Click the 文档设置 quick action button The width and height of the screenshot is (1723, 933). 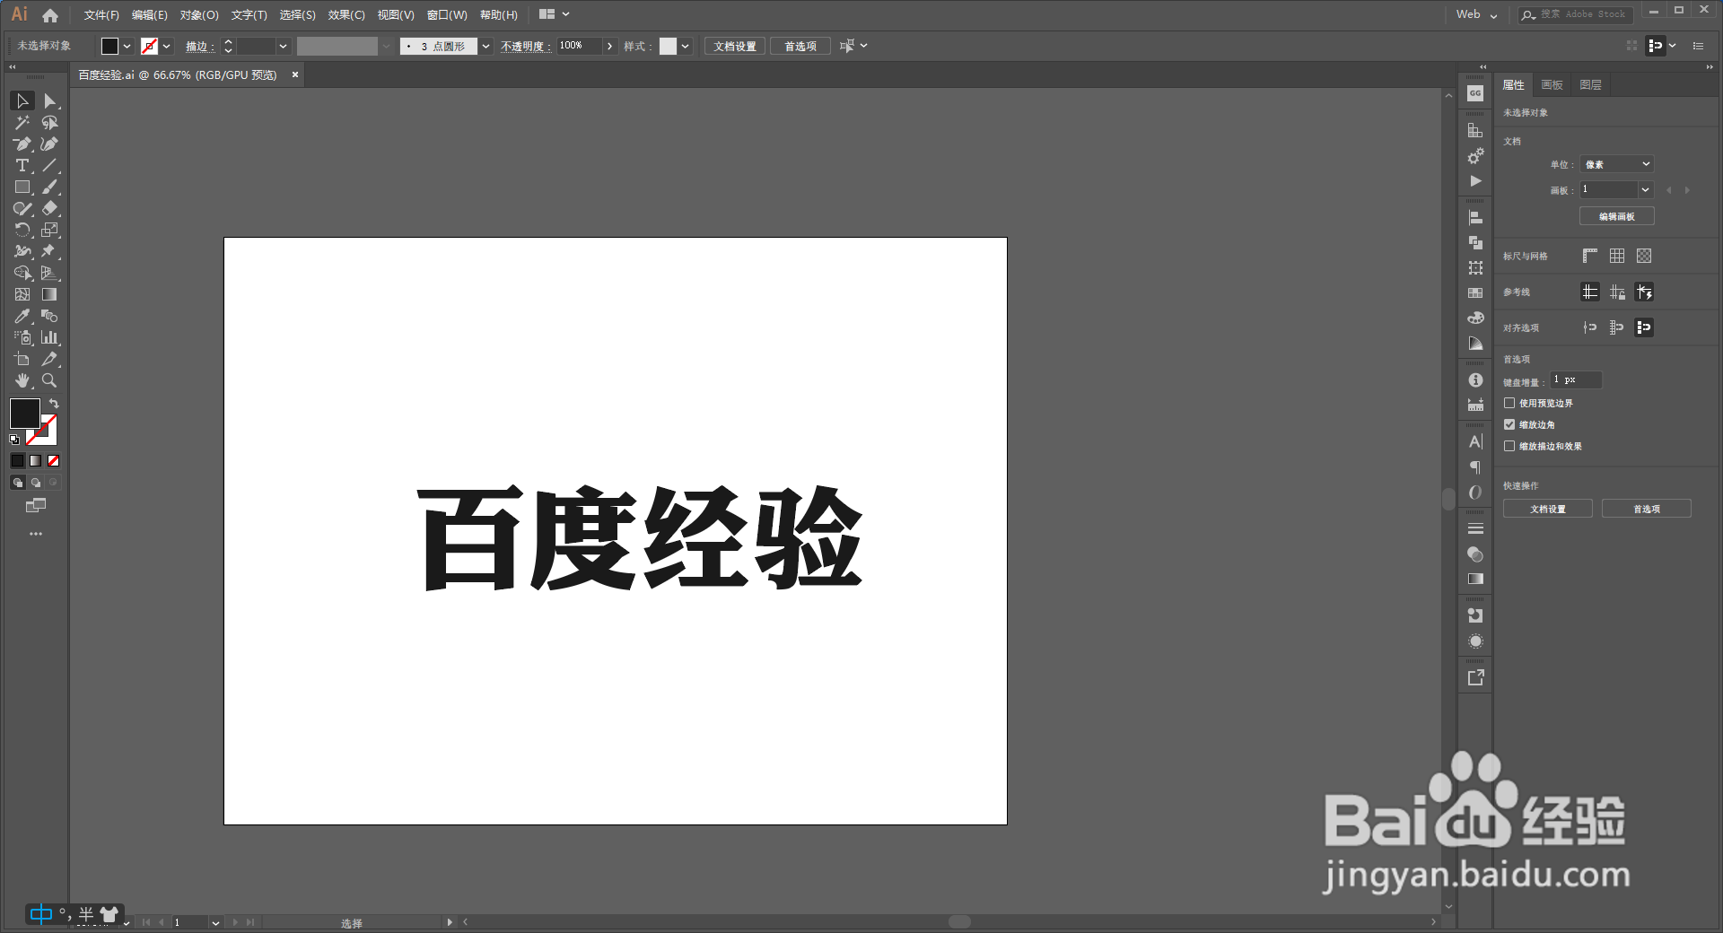tap(1547, 508)
